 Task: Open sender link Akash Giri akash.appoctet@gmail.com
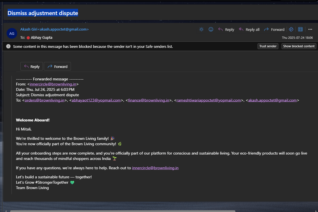54,29
